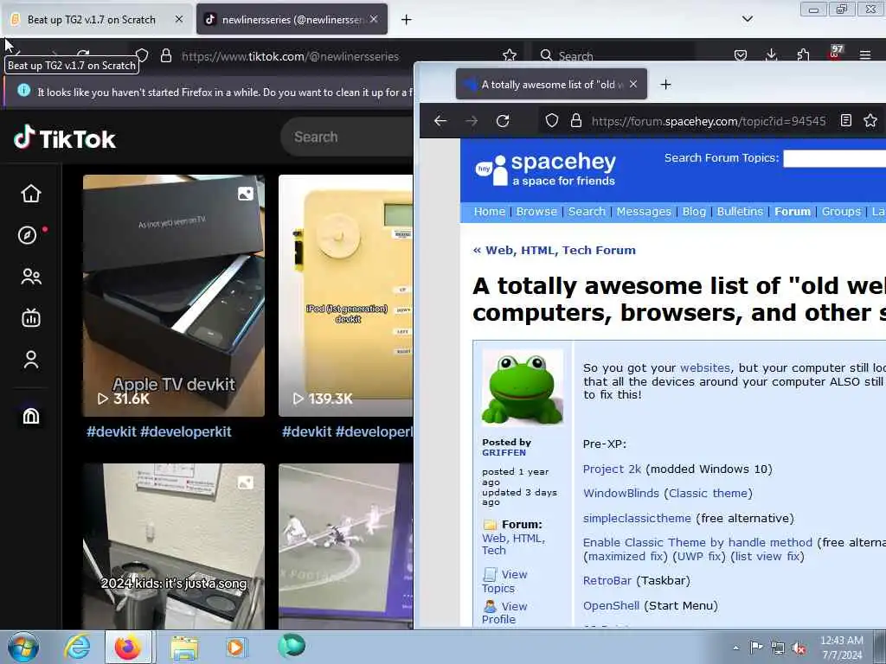The image size is (886, 664).
Task: Bookmark the spacehey forum page with star
Action: click(870, 120)
